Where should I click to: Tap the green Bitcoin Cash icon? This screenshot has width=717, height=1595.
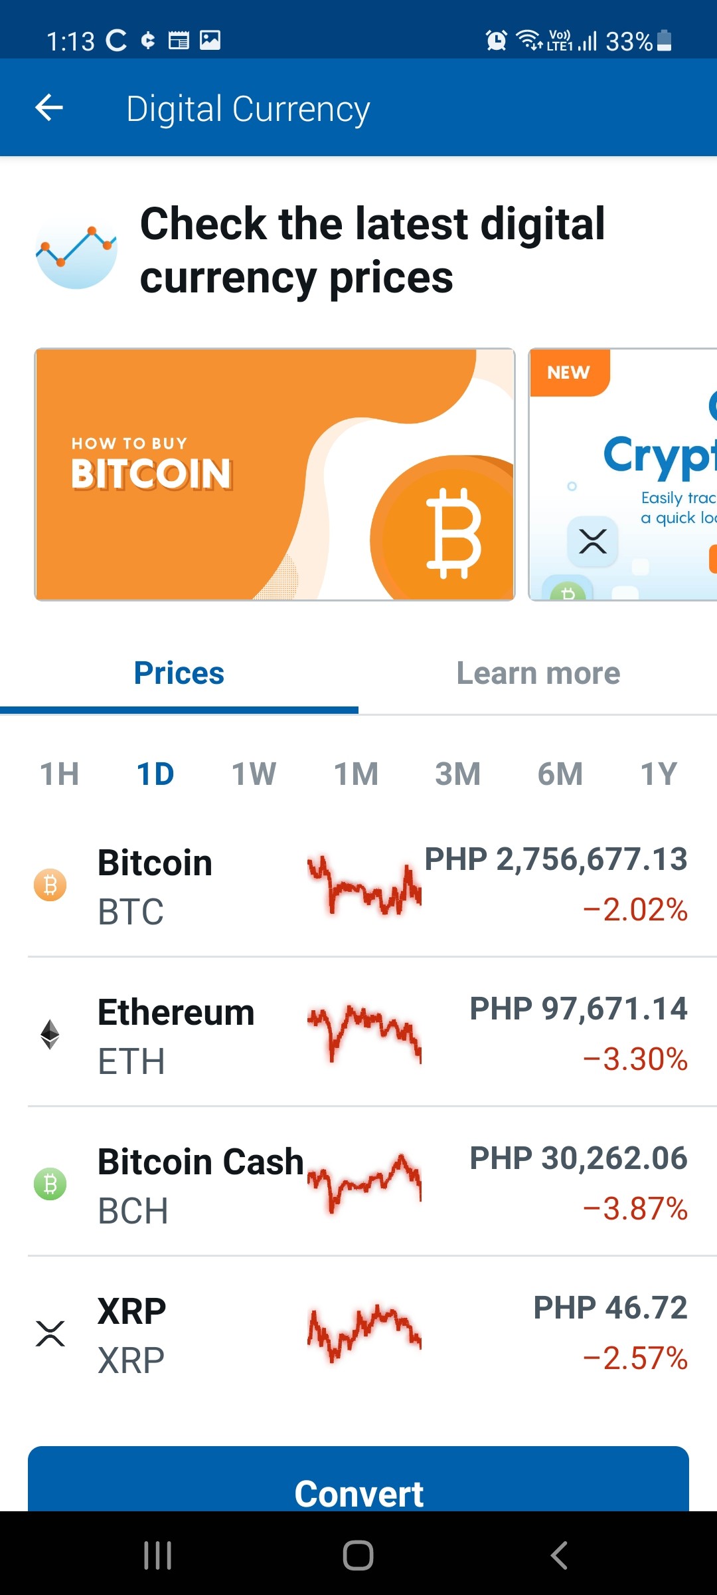pyautogui.click(x=50, y=1184)
